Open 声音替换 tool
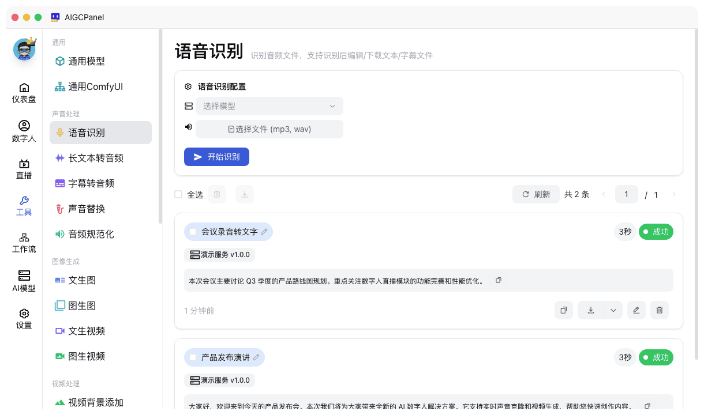Image resolution: width=704 pixels, height=415 pixels. [x=100, y=209]
